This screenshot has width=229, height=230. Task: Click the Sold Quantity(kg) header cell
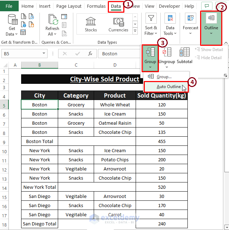pyautogui.click(x=162, y=95)
